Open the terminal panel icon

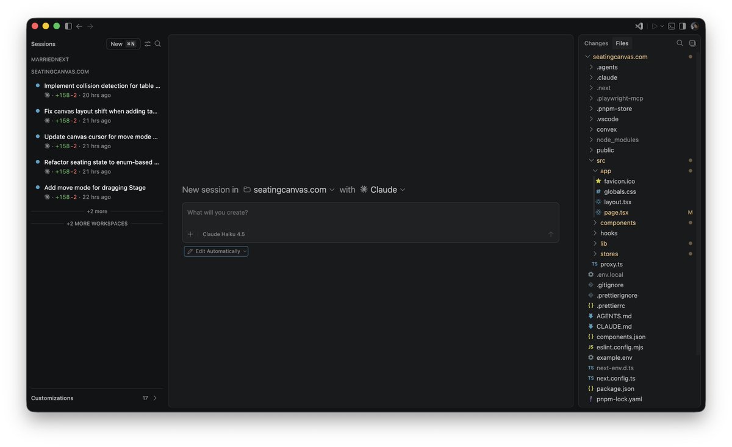tap(672, 26)
